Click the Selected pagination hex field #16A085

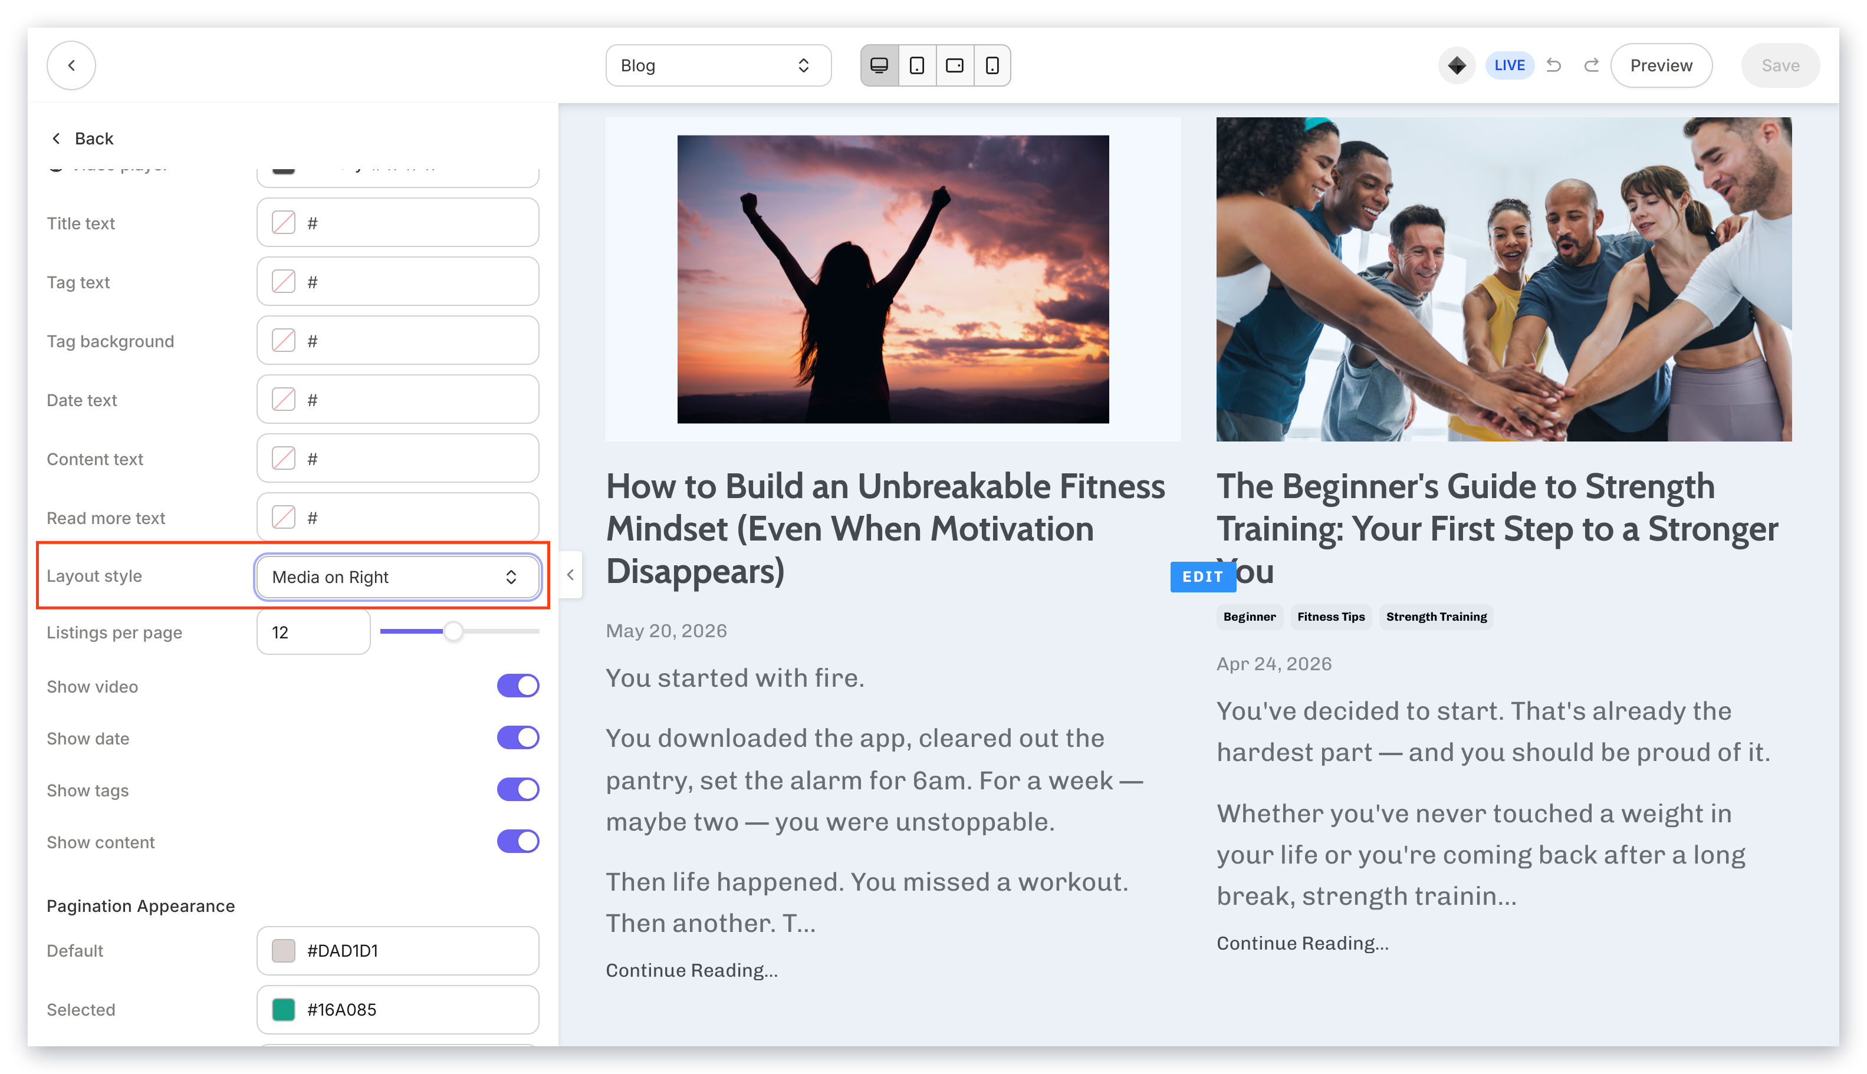click(x=397, y=1010)
